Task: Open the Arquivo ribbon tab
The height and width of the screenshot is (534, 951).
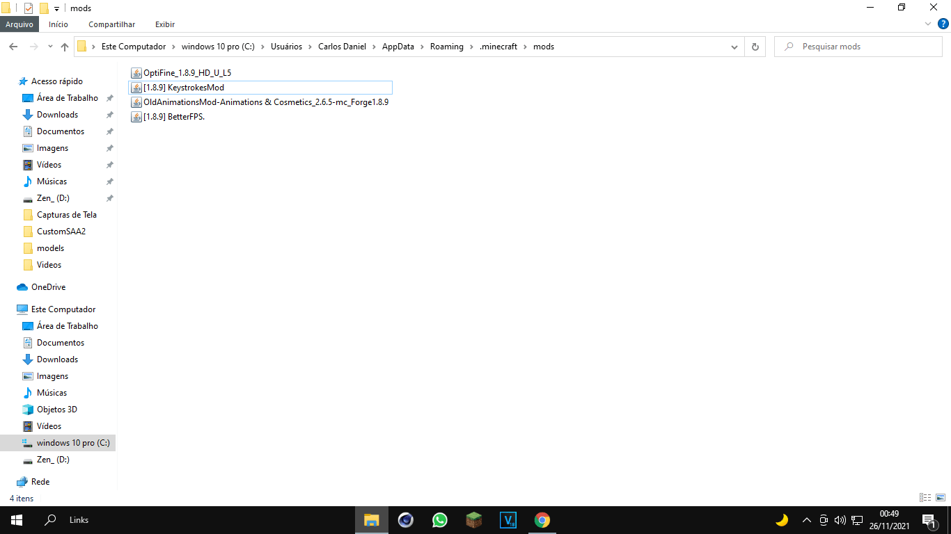Action: 19,24
